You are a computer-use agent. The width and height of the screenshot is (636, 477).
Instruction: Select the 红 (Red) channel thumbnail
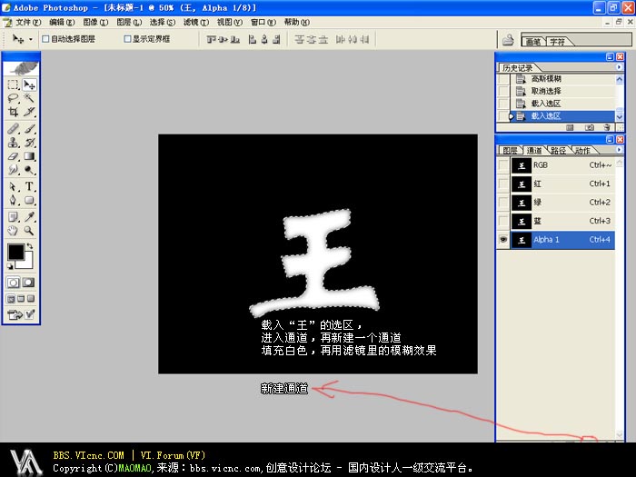[522, 184]
